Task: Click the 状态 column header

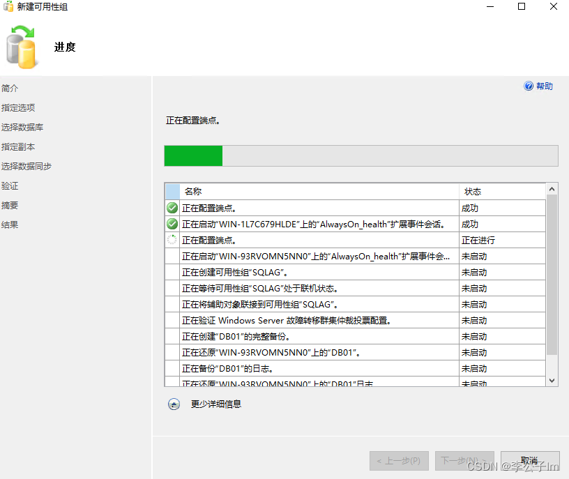Action: pos(502,192)
